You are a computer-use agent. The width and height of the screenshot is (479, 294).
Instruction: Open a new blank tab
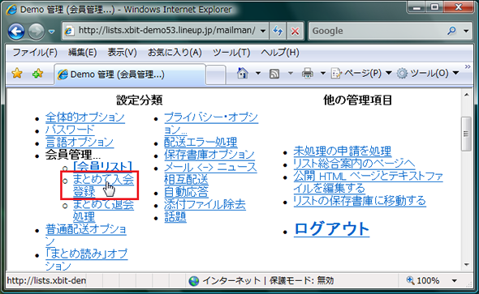[x=216, y=75]
